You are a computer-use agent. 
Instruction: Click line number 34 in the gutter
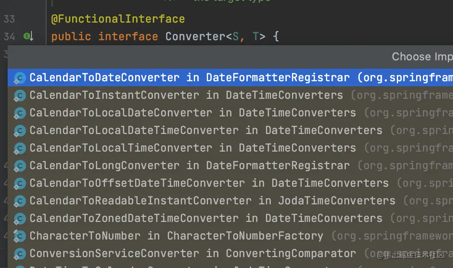pyautogui.click(x=9, y=36)
